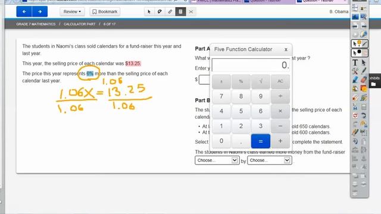
Task: Select the answer eliminator tool icon
Action: click(160, 12)
